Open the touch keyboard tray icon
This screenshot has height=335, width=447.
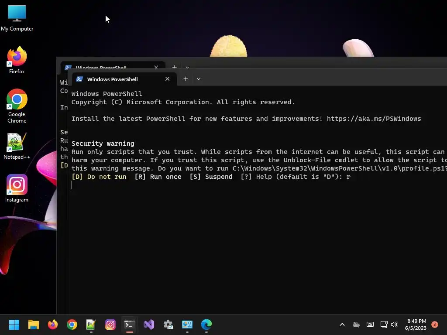(x=370, y=324)
